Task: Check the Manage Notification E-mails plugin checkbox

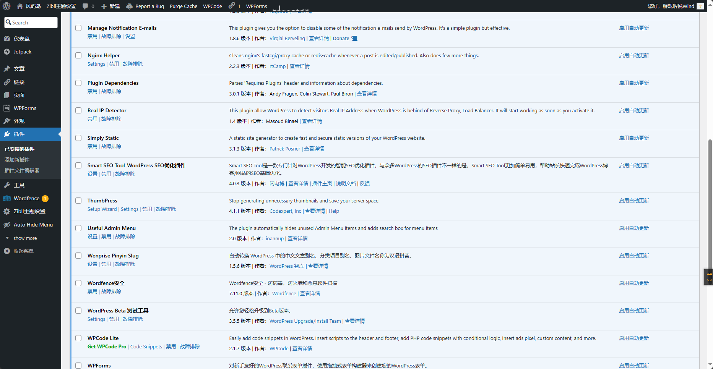Action: 78,28
